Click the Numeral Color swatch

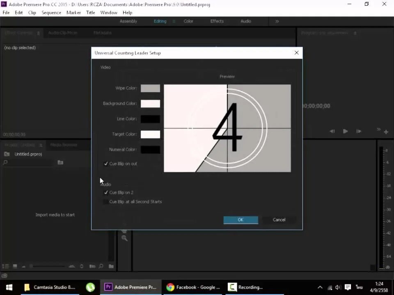point(150,150)
